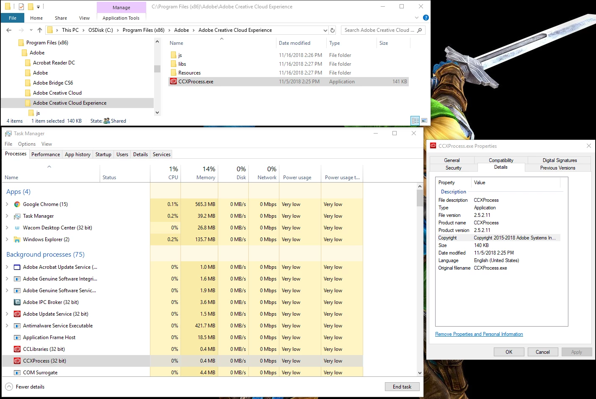596x399 pixels.
Task: Click the Application Frame Host icon
Action: point(17,337)
